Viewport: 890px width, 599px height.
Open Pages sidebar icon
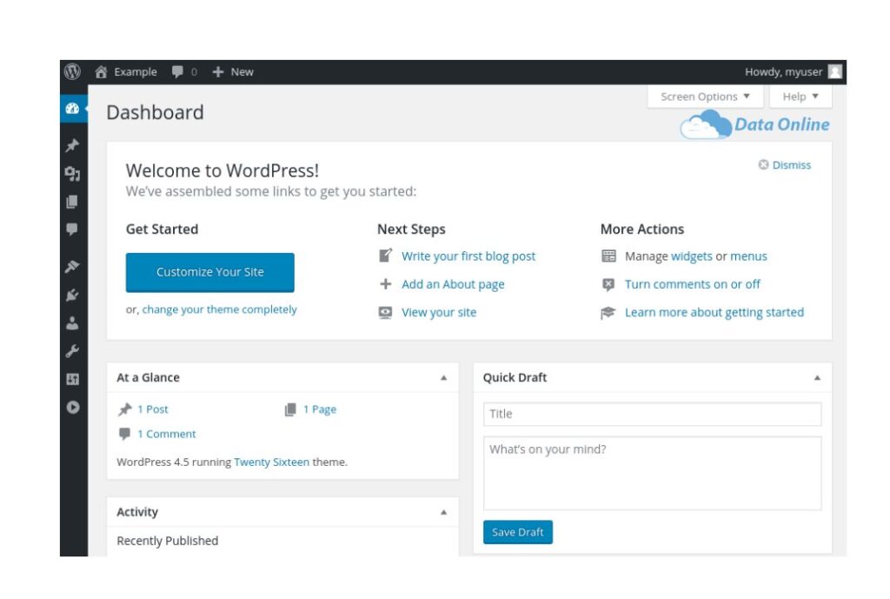(x=72, y=202)
